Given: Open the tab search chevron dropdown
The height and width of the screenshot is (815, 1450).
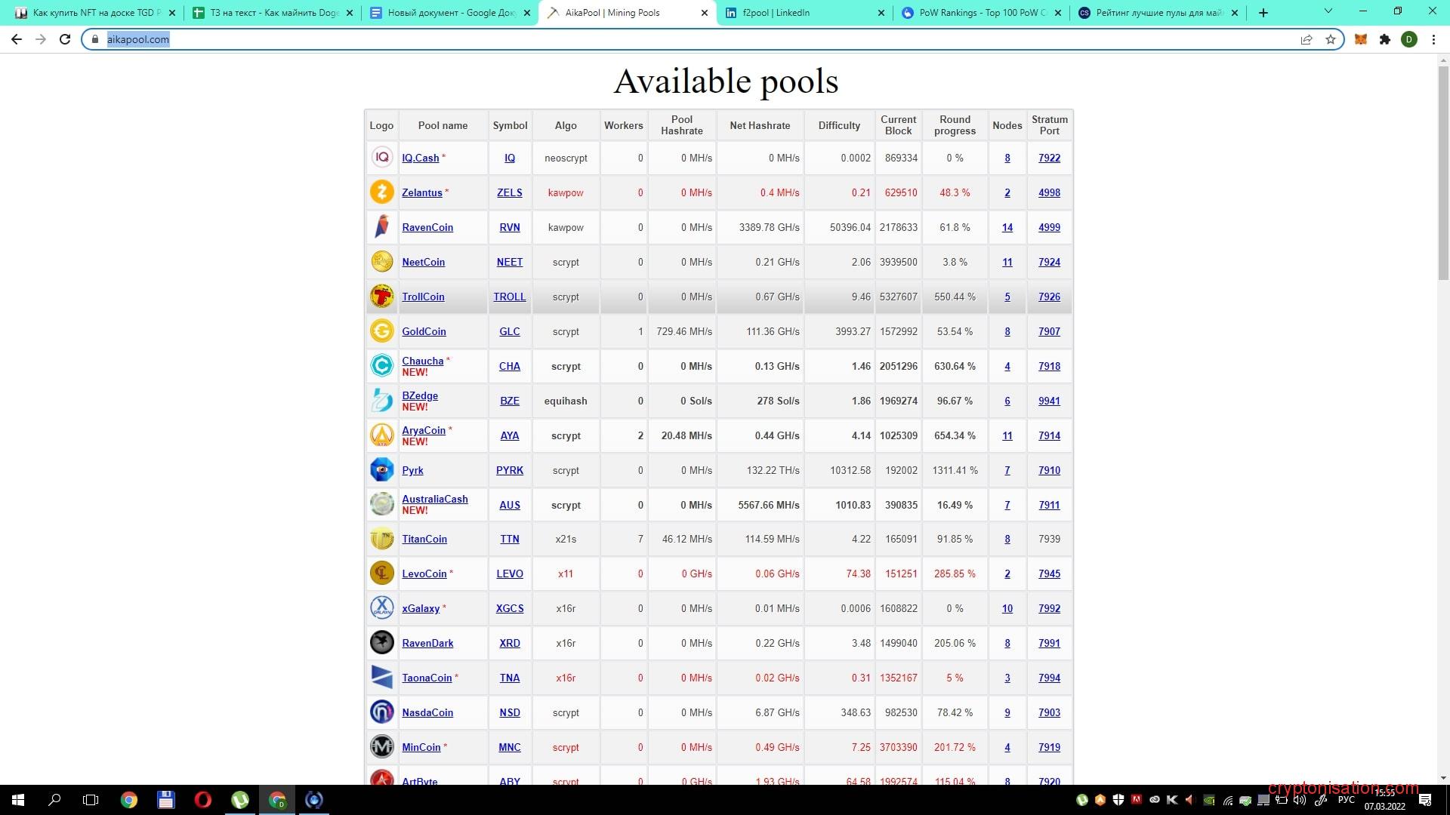Looking at the screenshot, I should click(x=1328, y=11).
